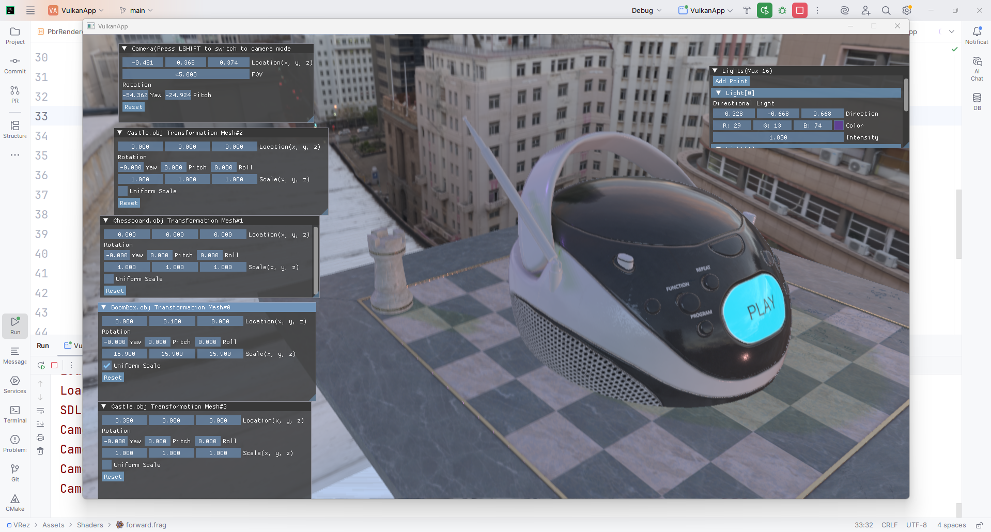Image resolution: width=991 pixels, height=532 pixels.
Task: Reset the camera settings
Action: click(133, 107)
